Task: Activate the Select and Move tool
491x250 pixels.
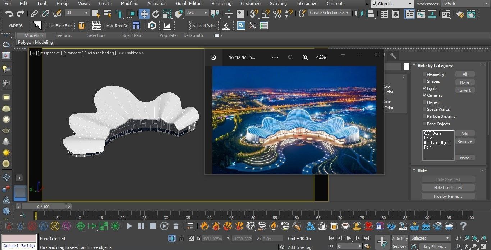Action: 144,14
